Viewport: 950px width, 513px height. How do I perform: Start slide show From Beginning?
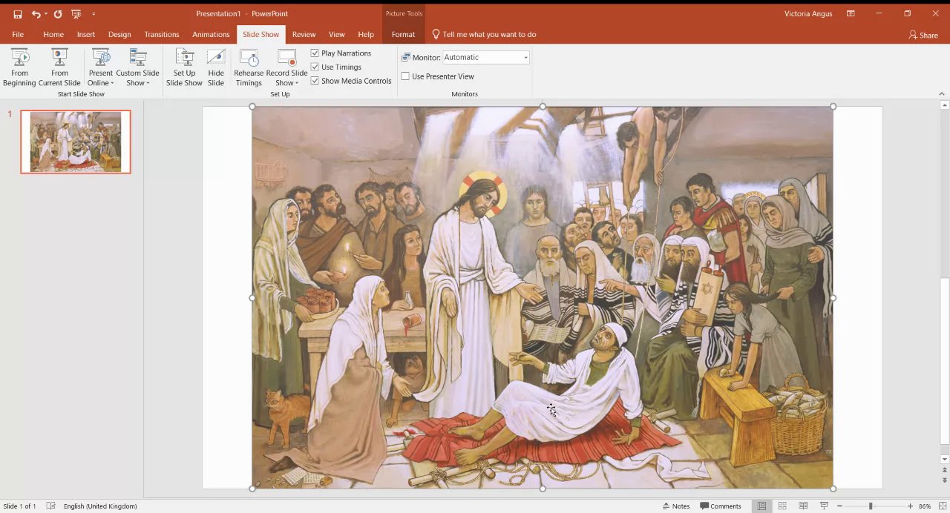click(19, 67)
